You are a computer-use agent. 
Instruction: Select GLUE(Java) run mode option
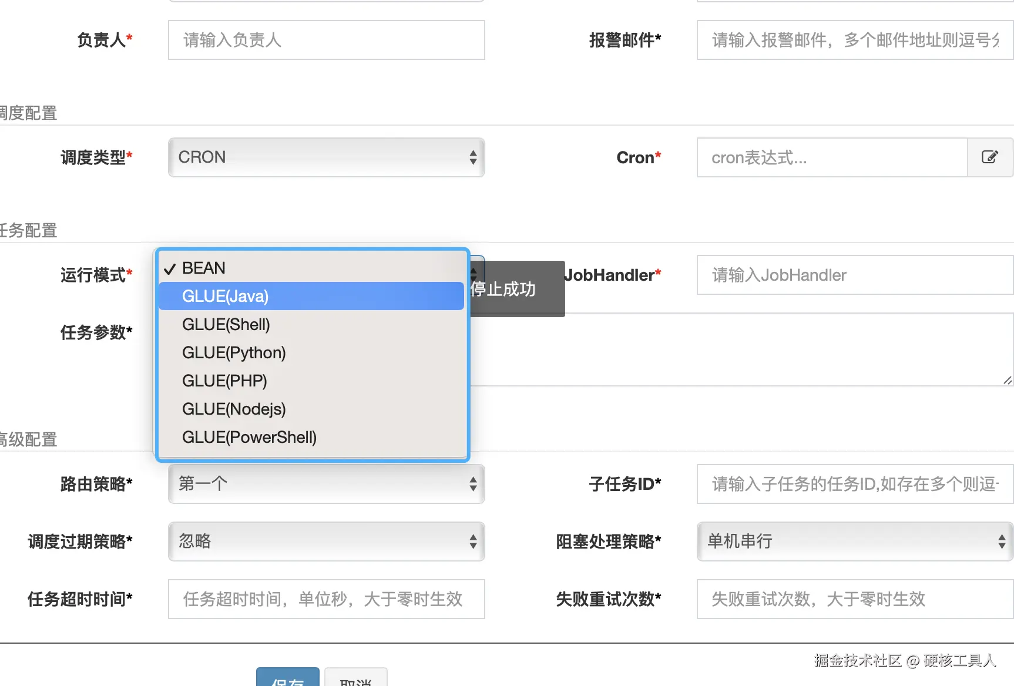311,296
